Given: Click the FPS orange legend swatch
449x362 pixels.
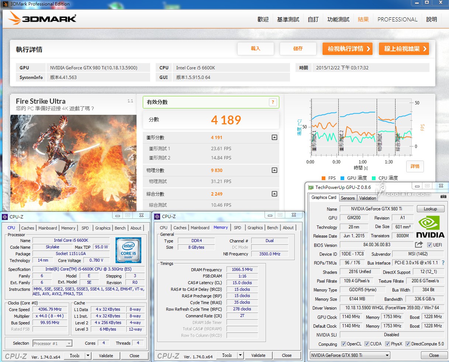Looking at the screenshot, I should tap(324, 178).
